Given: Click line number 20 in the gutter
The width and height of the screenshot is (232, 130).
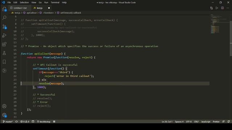Looking at the screenshot, I should pos(15,69).
